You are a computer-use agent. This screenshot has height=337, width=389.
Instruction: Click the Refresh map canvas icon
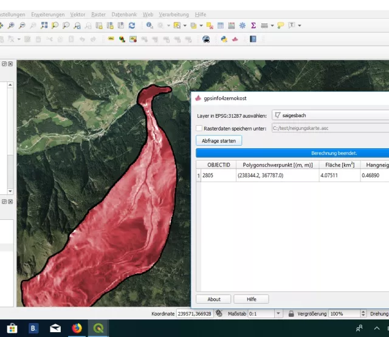(x=131, y=26)
